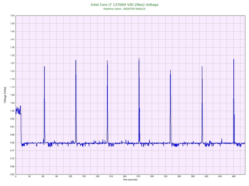Click the 210 time axis tick label

(111, 176)
